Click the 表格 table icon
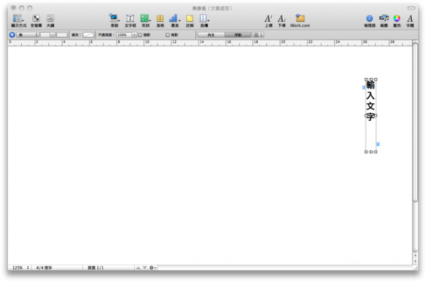The width and height of the screenshot is (426, 282). (159, 19)
